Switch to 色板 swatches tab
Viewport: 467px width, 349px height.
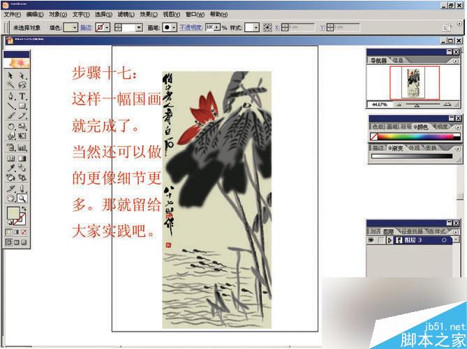378,127
